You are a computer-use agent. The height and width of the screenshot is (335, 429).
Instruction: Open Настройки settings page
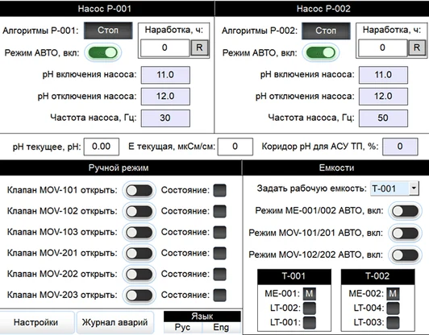35,322
